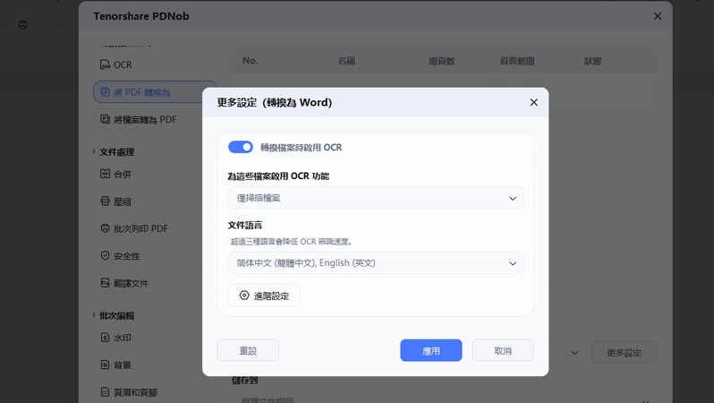This screenshot has width=714, height=403.
Task: Apply settings with 應用 button
Action: pyautogui.click(x=430, y=350)
